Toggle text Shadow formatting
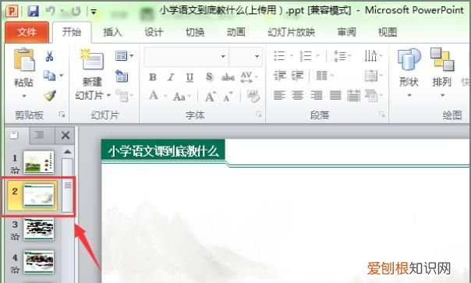471x283 pixels. [209, 77]
